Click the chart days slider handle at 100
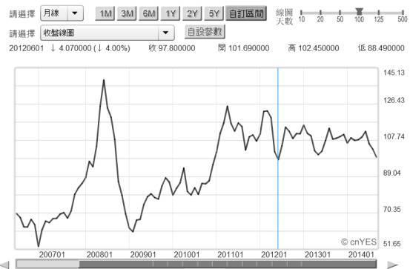410x269 pixels. pyautogui.click(x=359, y=12)
